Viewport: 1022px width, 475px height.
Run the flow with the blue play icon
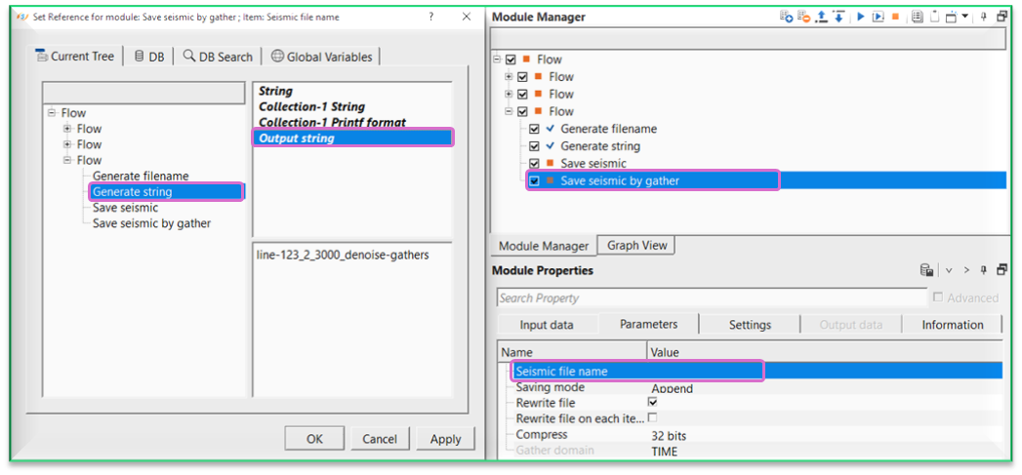click(x=860, y=17)
